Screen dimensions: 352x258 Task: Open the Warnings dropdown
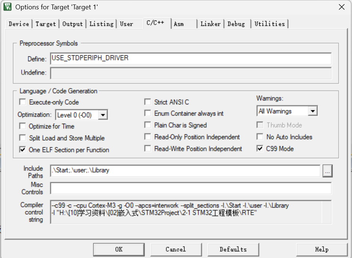313,111
